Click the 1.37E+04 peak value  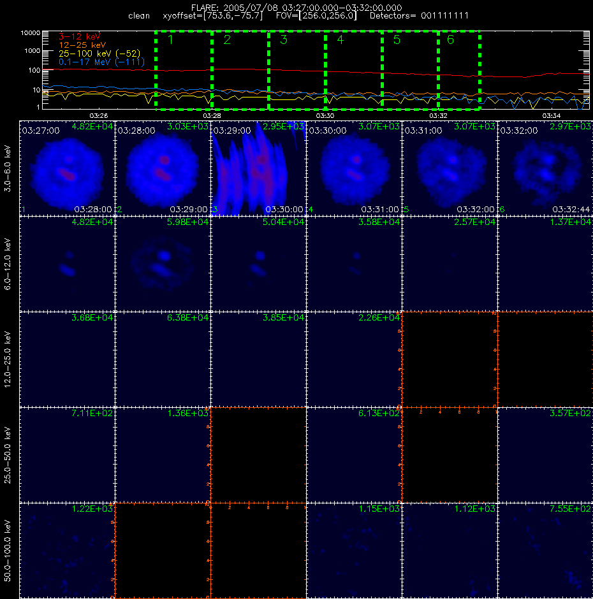[x=571, y=222]
